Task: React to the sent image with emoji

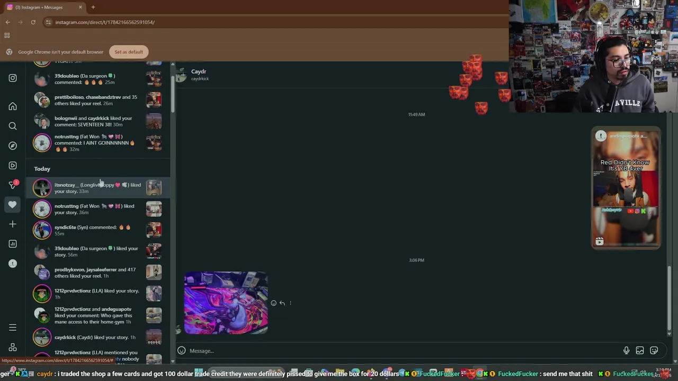Action: [273, 303]
